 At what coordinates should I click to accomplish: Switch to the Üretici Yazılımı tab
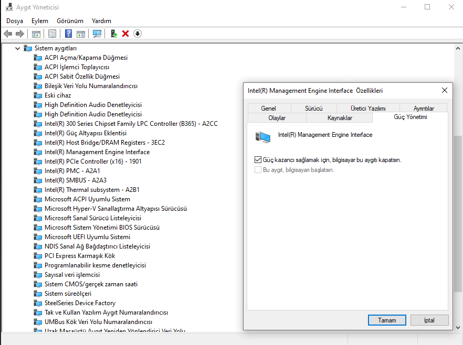tap(368, 109)
